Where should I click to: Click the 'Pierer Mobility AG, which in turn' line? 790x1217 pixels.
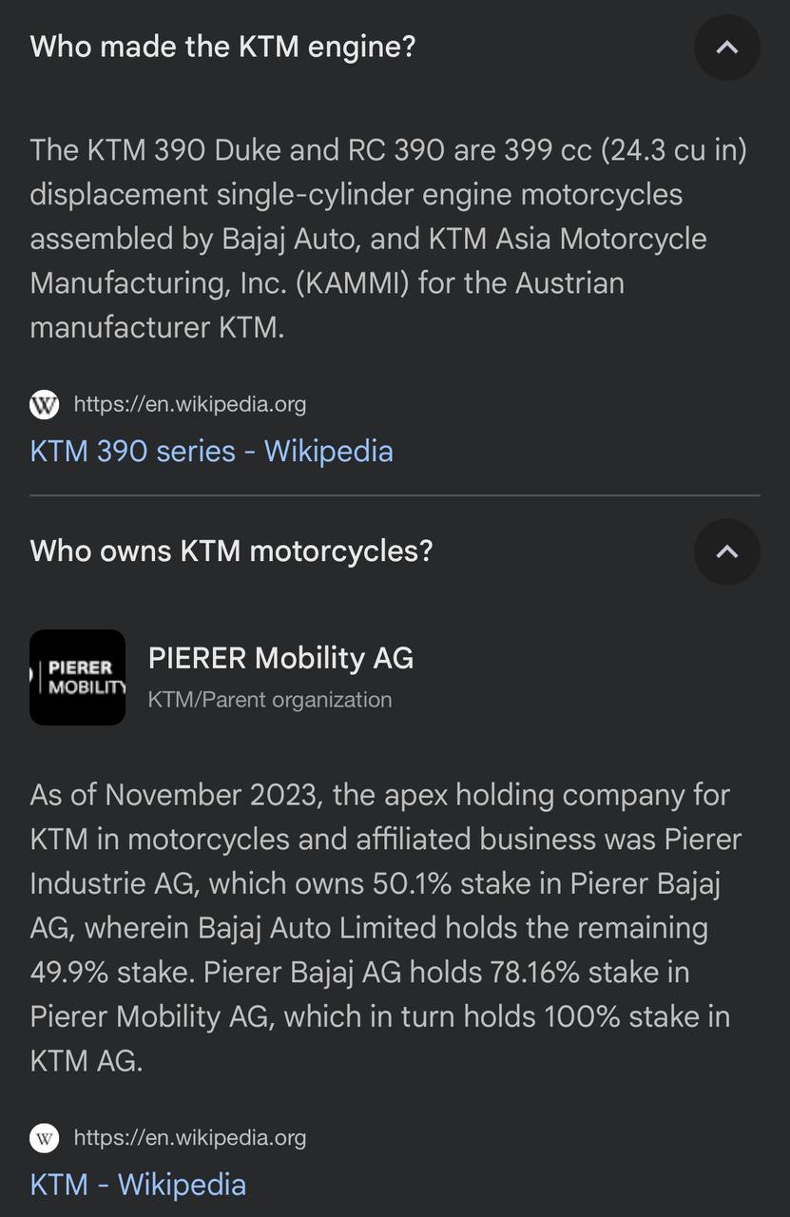(x=380, y=1017)
